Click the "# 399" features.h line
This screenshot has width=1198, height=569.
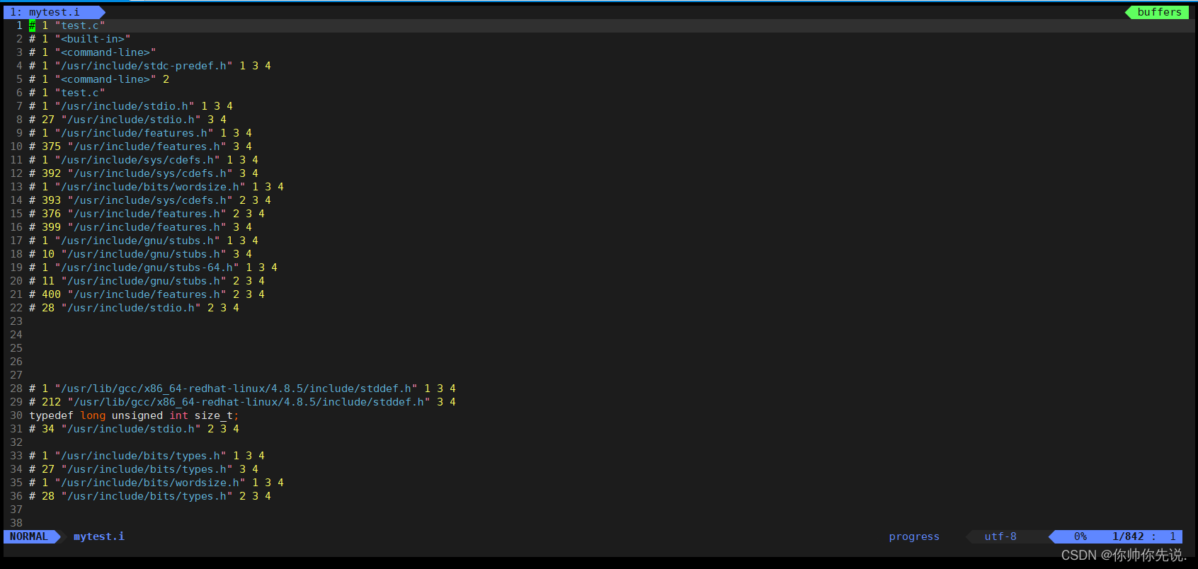tap(141, 227)
